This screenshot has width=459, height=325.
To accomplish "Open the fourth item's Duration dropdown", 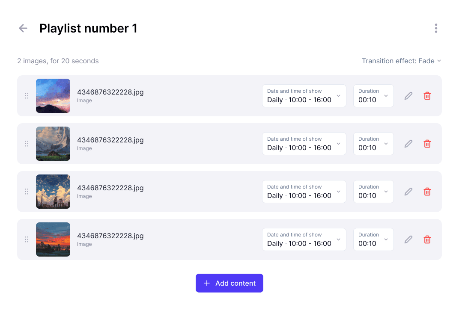I will pyautogui.click(x=373, y=239).
